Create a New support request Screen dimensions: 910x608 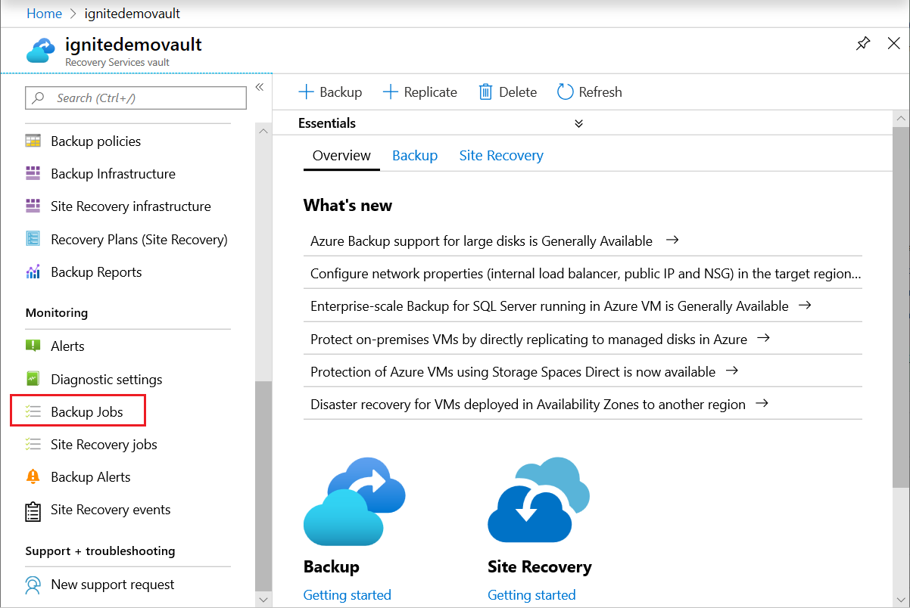click(112, 585)
